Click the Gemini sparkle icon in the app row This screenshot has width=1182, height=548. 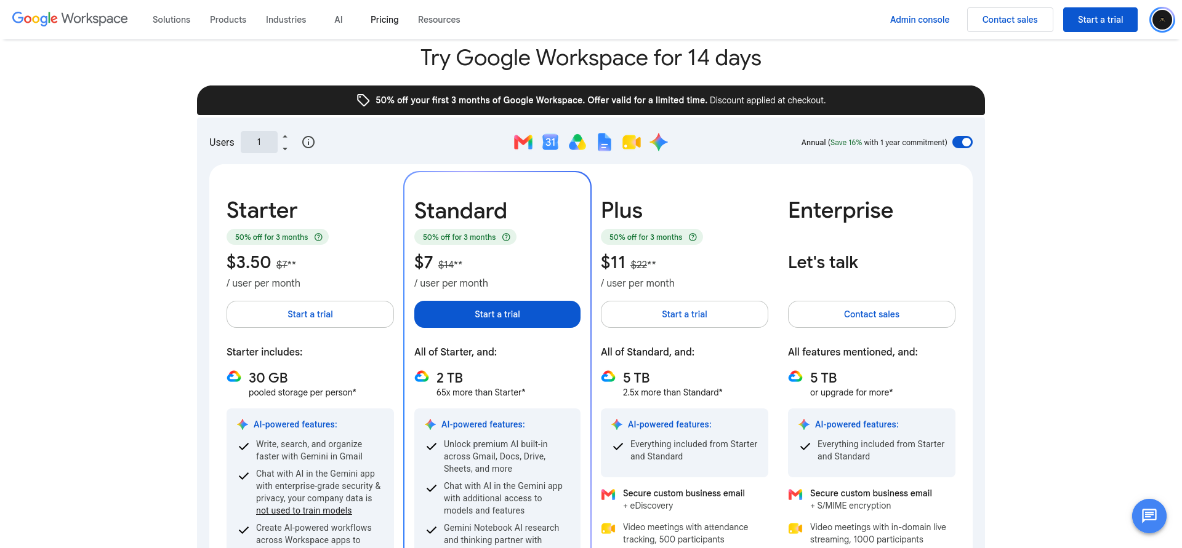pos(659,142)
